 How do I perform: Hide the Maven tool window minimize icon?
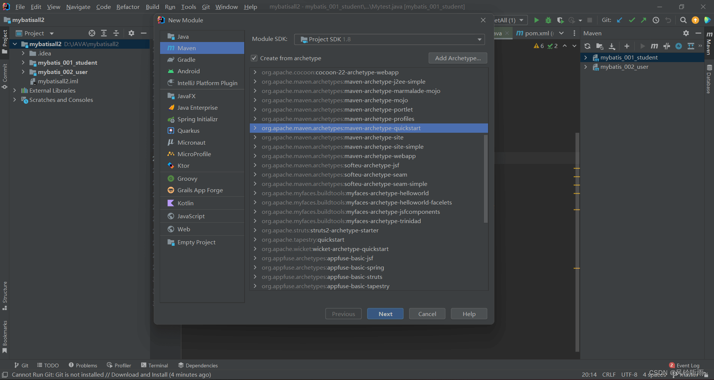point(698,33)
